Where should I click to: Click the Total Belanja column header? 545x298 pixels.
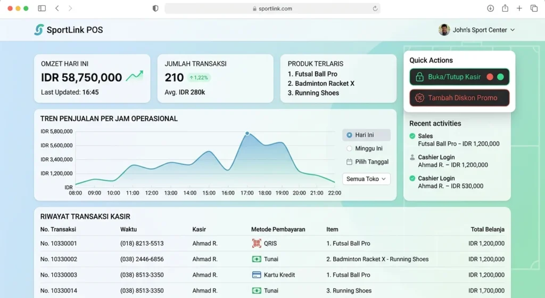[488, 229]
